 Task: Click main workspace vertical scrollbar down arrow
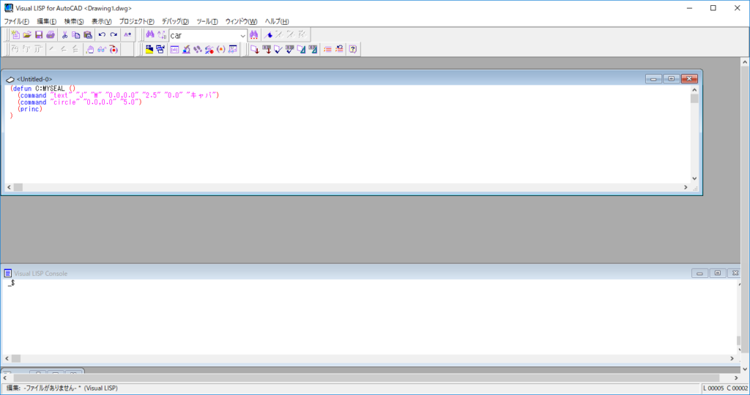coord(745,369)
